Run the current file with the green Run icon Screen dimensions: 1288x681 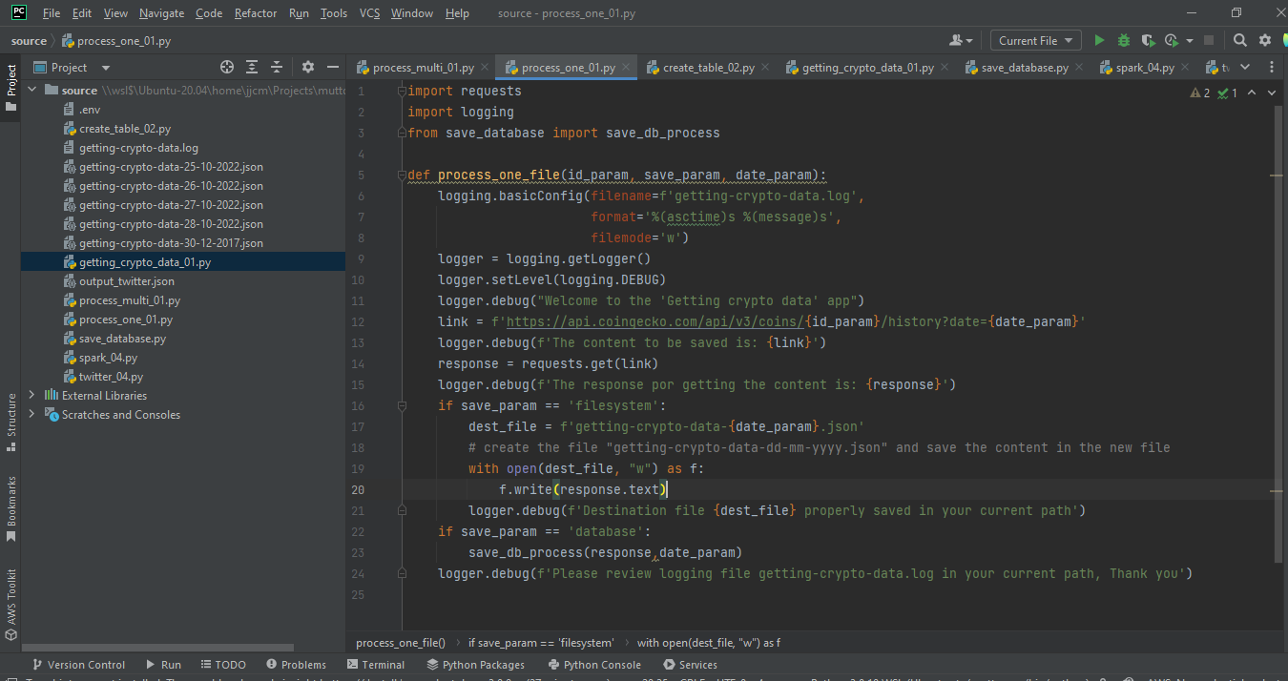pyautogui.click(x=1098, y=40)
